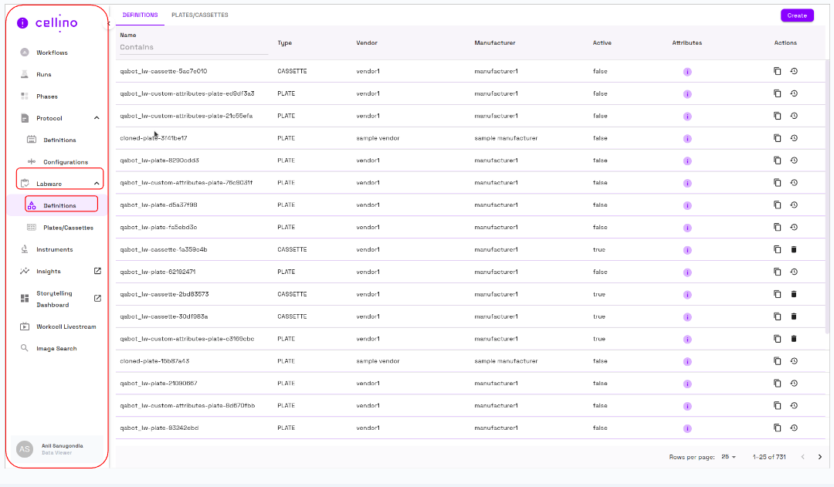The image size is (834, 487).
Task: Collapse the Protocol section
Action: tap(97, 117)
